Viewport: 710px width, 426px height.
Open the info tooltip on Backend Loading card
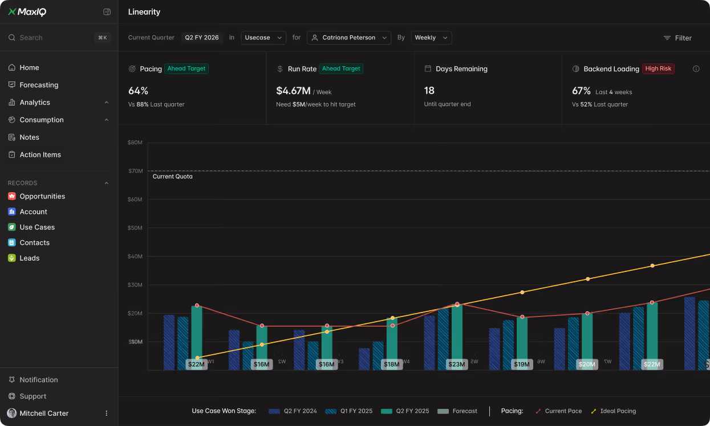[x=696, y=68]
